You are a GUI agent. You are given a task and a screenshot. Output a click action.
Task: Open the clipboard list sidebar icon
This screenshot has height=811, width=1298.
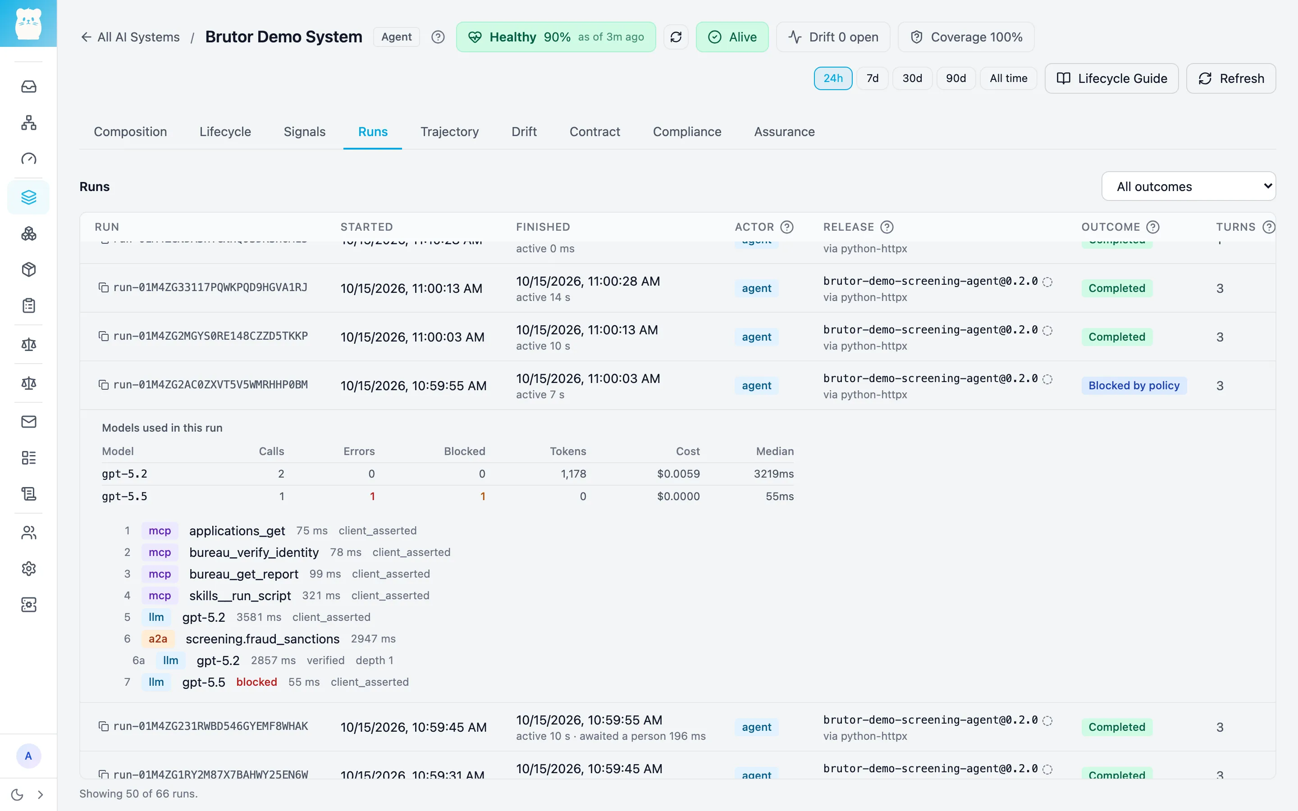point(28,306)
